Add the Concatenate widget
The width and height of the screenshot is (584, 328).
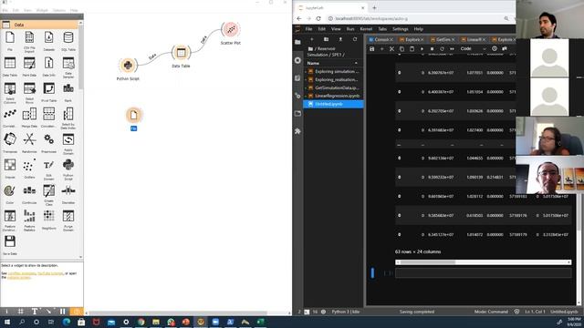[x=48, y=118]
